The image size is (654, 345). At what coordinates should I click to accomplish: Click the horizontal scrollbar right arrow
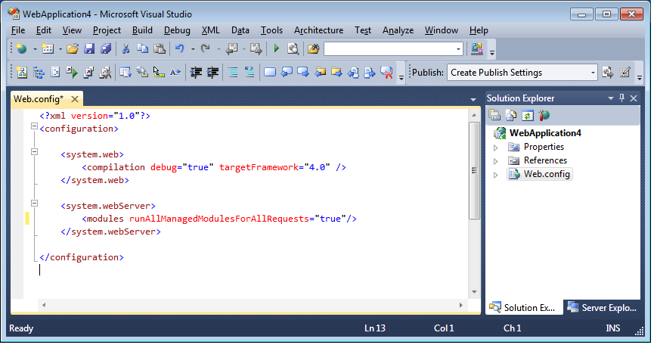pyautogui.click(x=461, y=306)
